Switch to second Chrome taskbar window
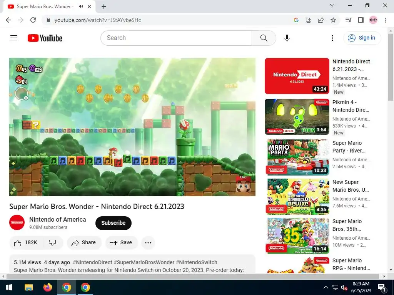Viewport: 394px width, 295px height. [85, 287]
